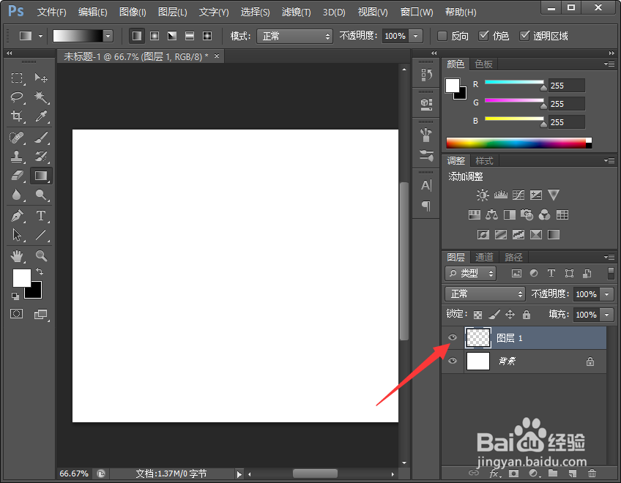The image size is (621, 483).
Task: Select the Horizontal Type tool
Action: point(41,216)
